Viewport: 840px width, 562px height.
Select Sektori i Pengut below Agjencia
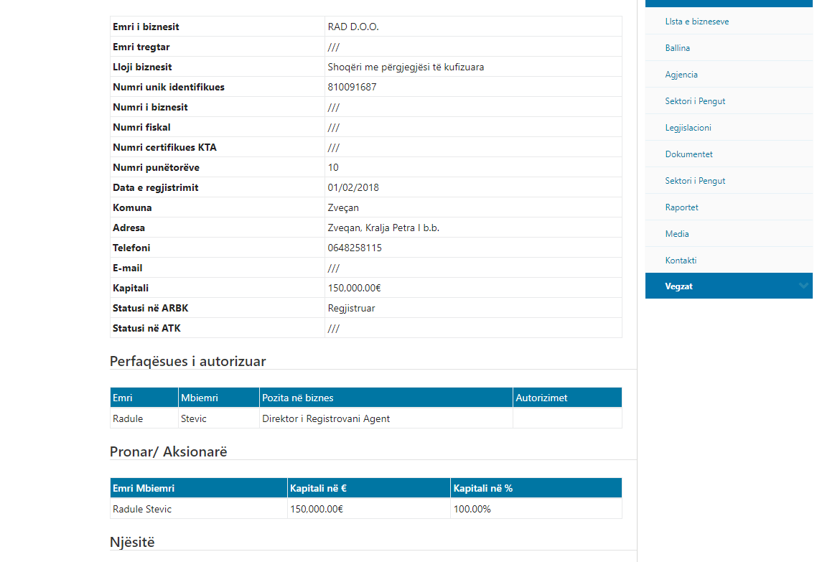click(x=695, y=101)
